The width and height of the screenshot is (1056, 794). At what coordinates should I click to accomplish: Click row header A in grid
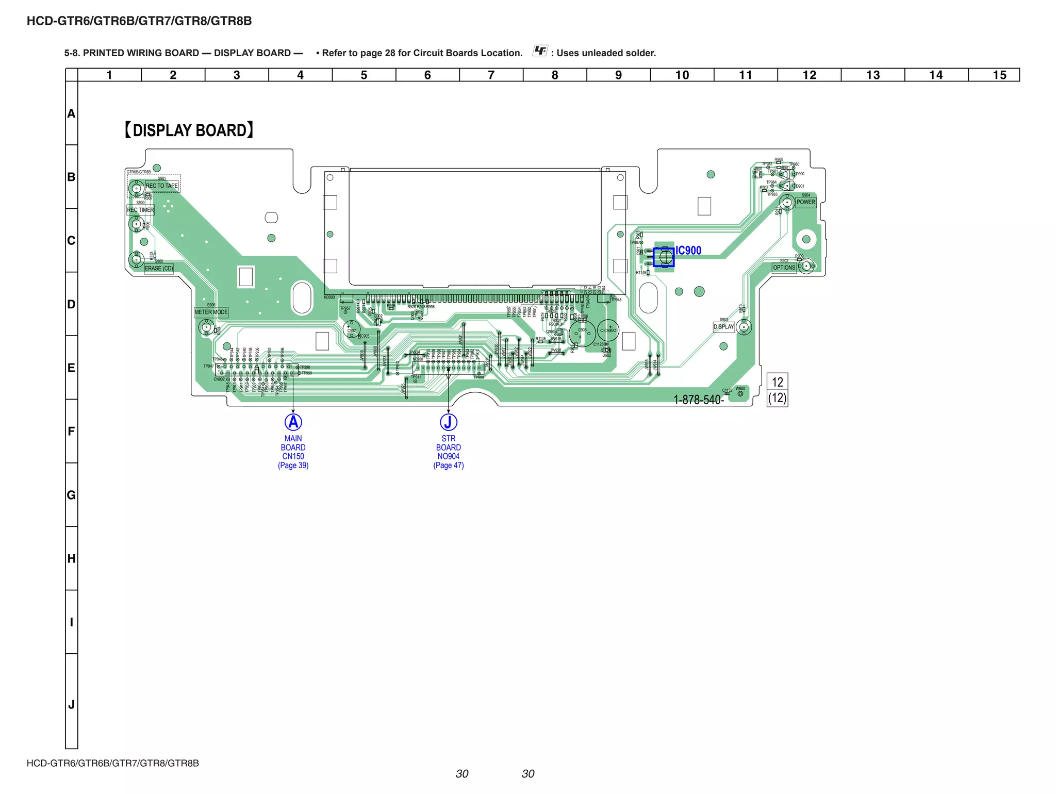coord(71,113)
